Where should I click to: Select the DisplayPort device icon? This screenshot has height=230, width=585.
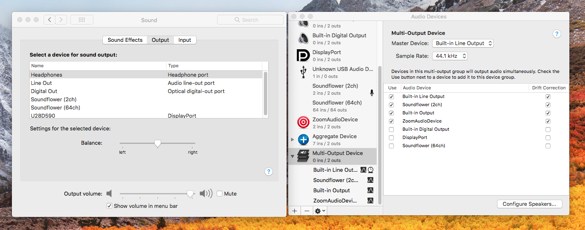[303, 55]
